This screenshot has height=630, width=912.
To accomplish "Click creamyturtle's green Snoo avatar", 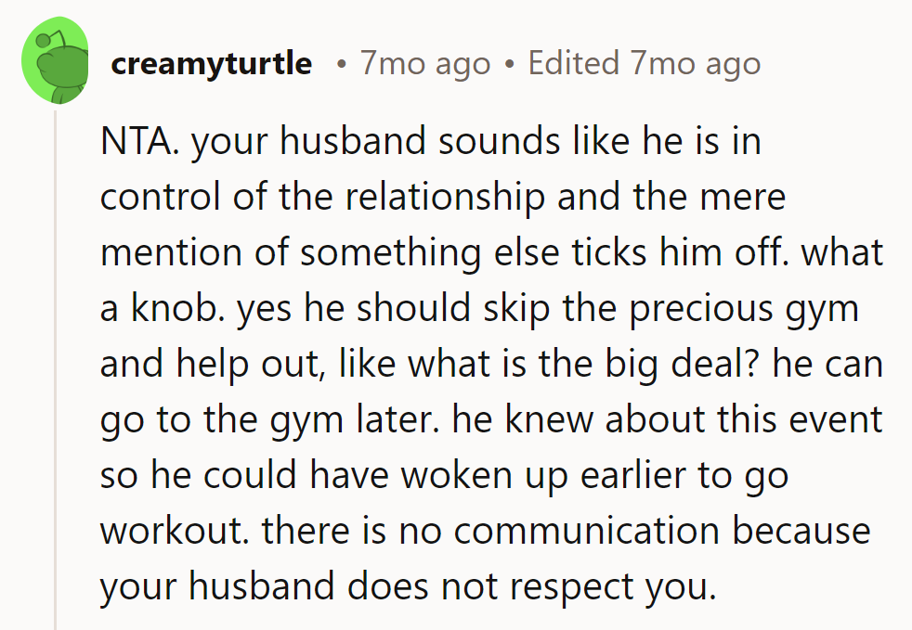I will tap(56, 63).
